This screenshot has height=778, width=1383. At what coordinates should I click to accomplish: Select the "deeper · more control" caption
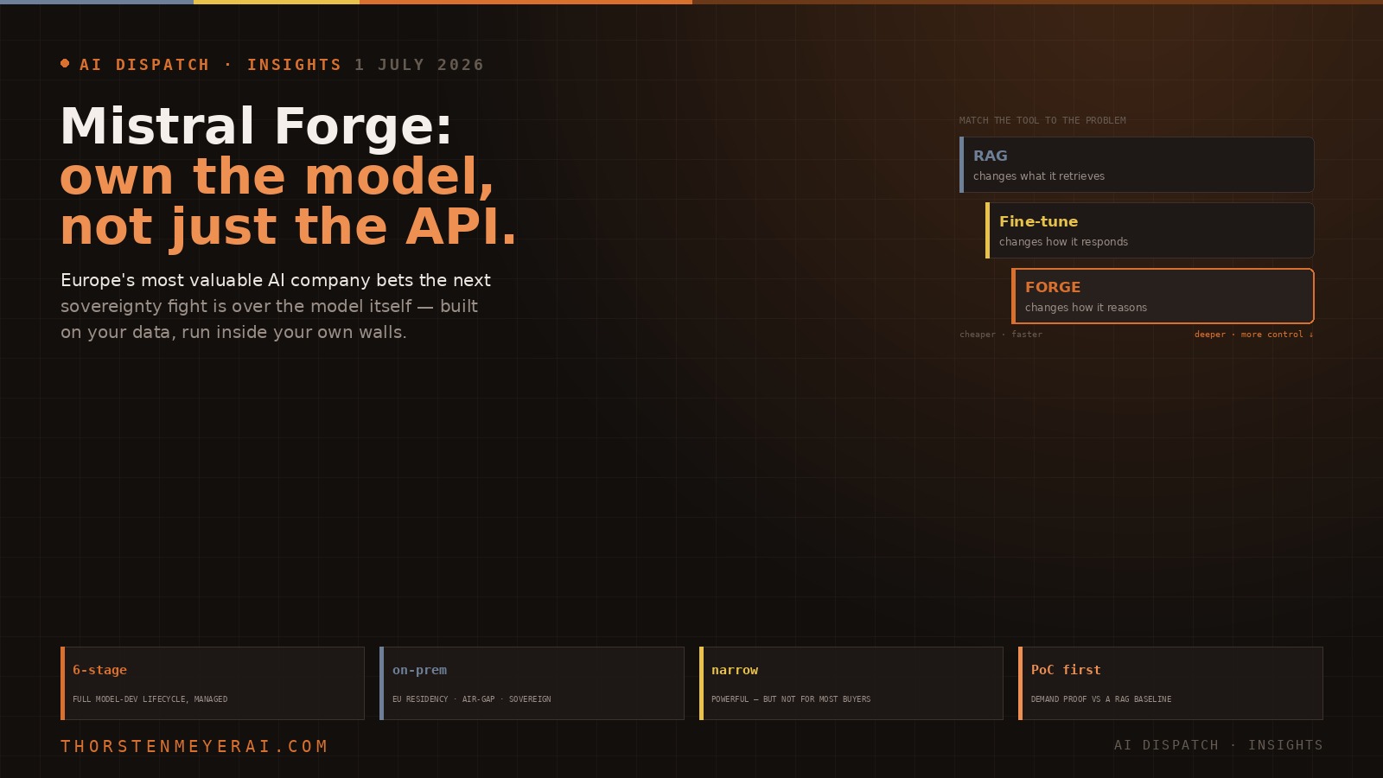pyautogui.click(x=1253, y=335)
